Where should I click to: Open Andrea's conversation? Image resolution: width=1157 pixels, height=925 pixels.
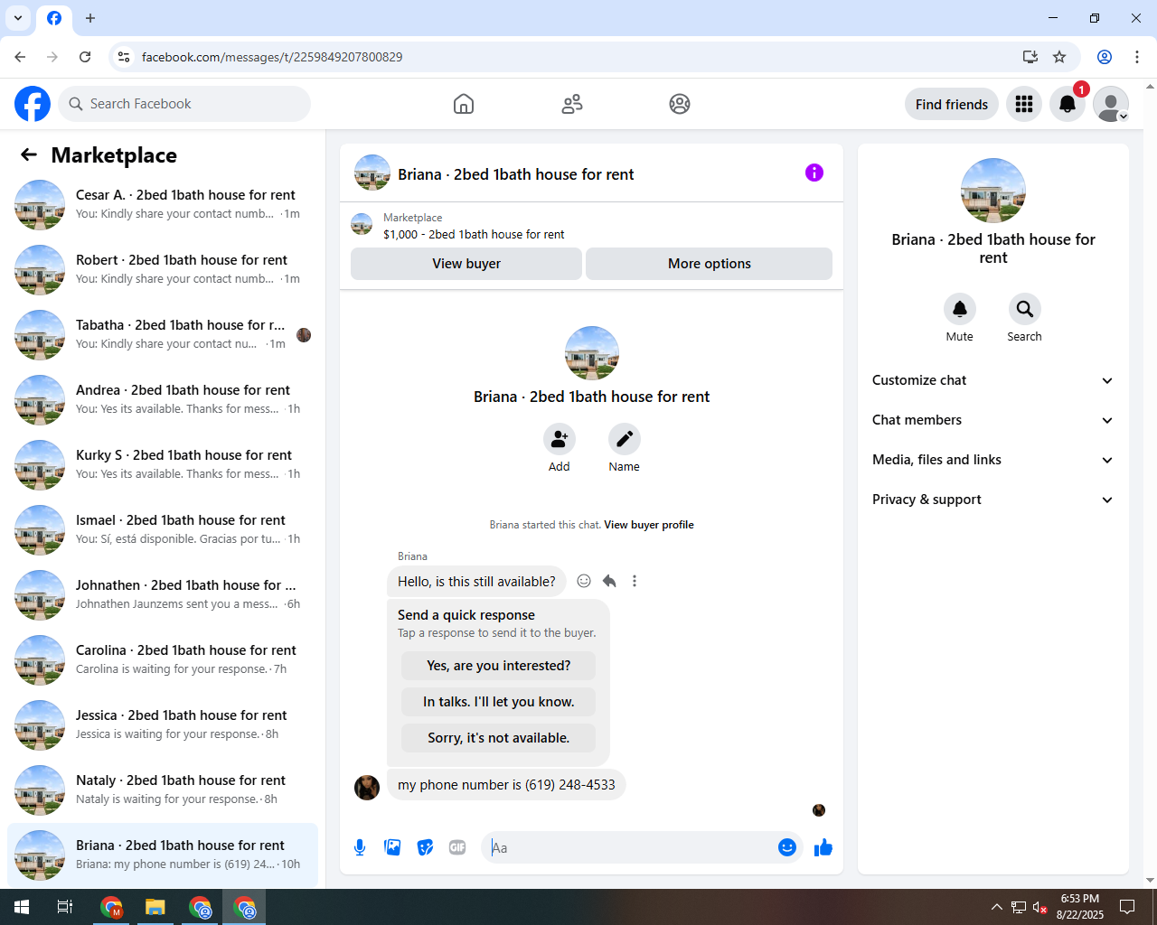pyautogui.click(x=163, y=399)
